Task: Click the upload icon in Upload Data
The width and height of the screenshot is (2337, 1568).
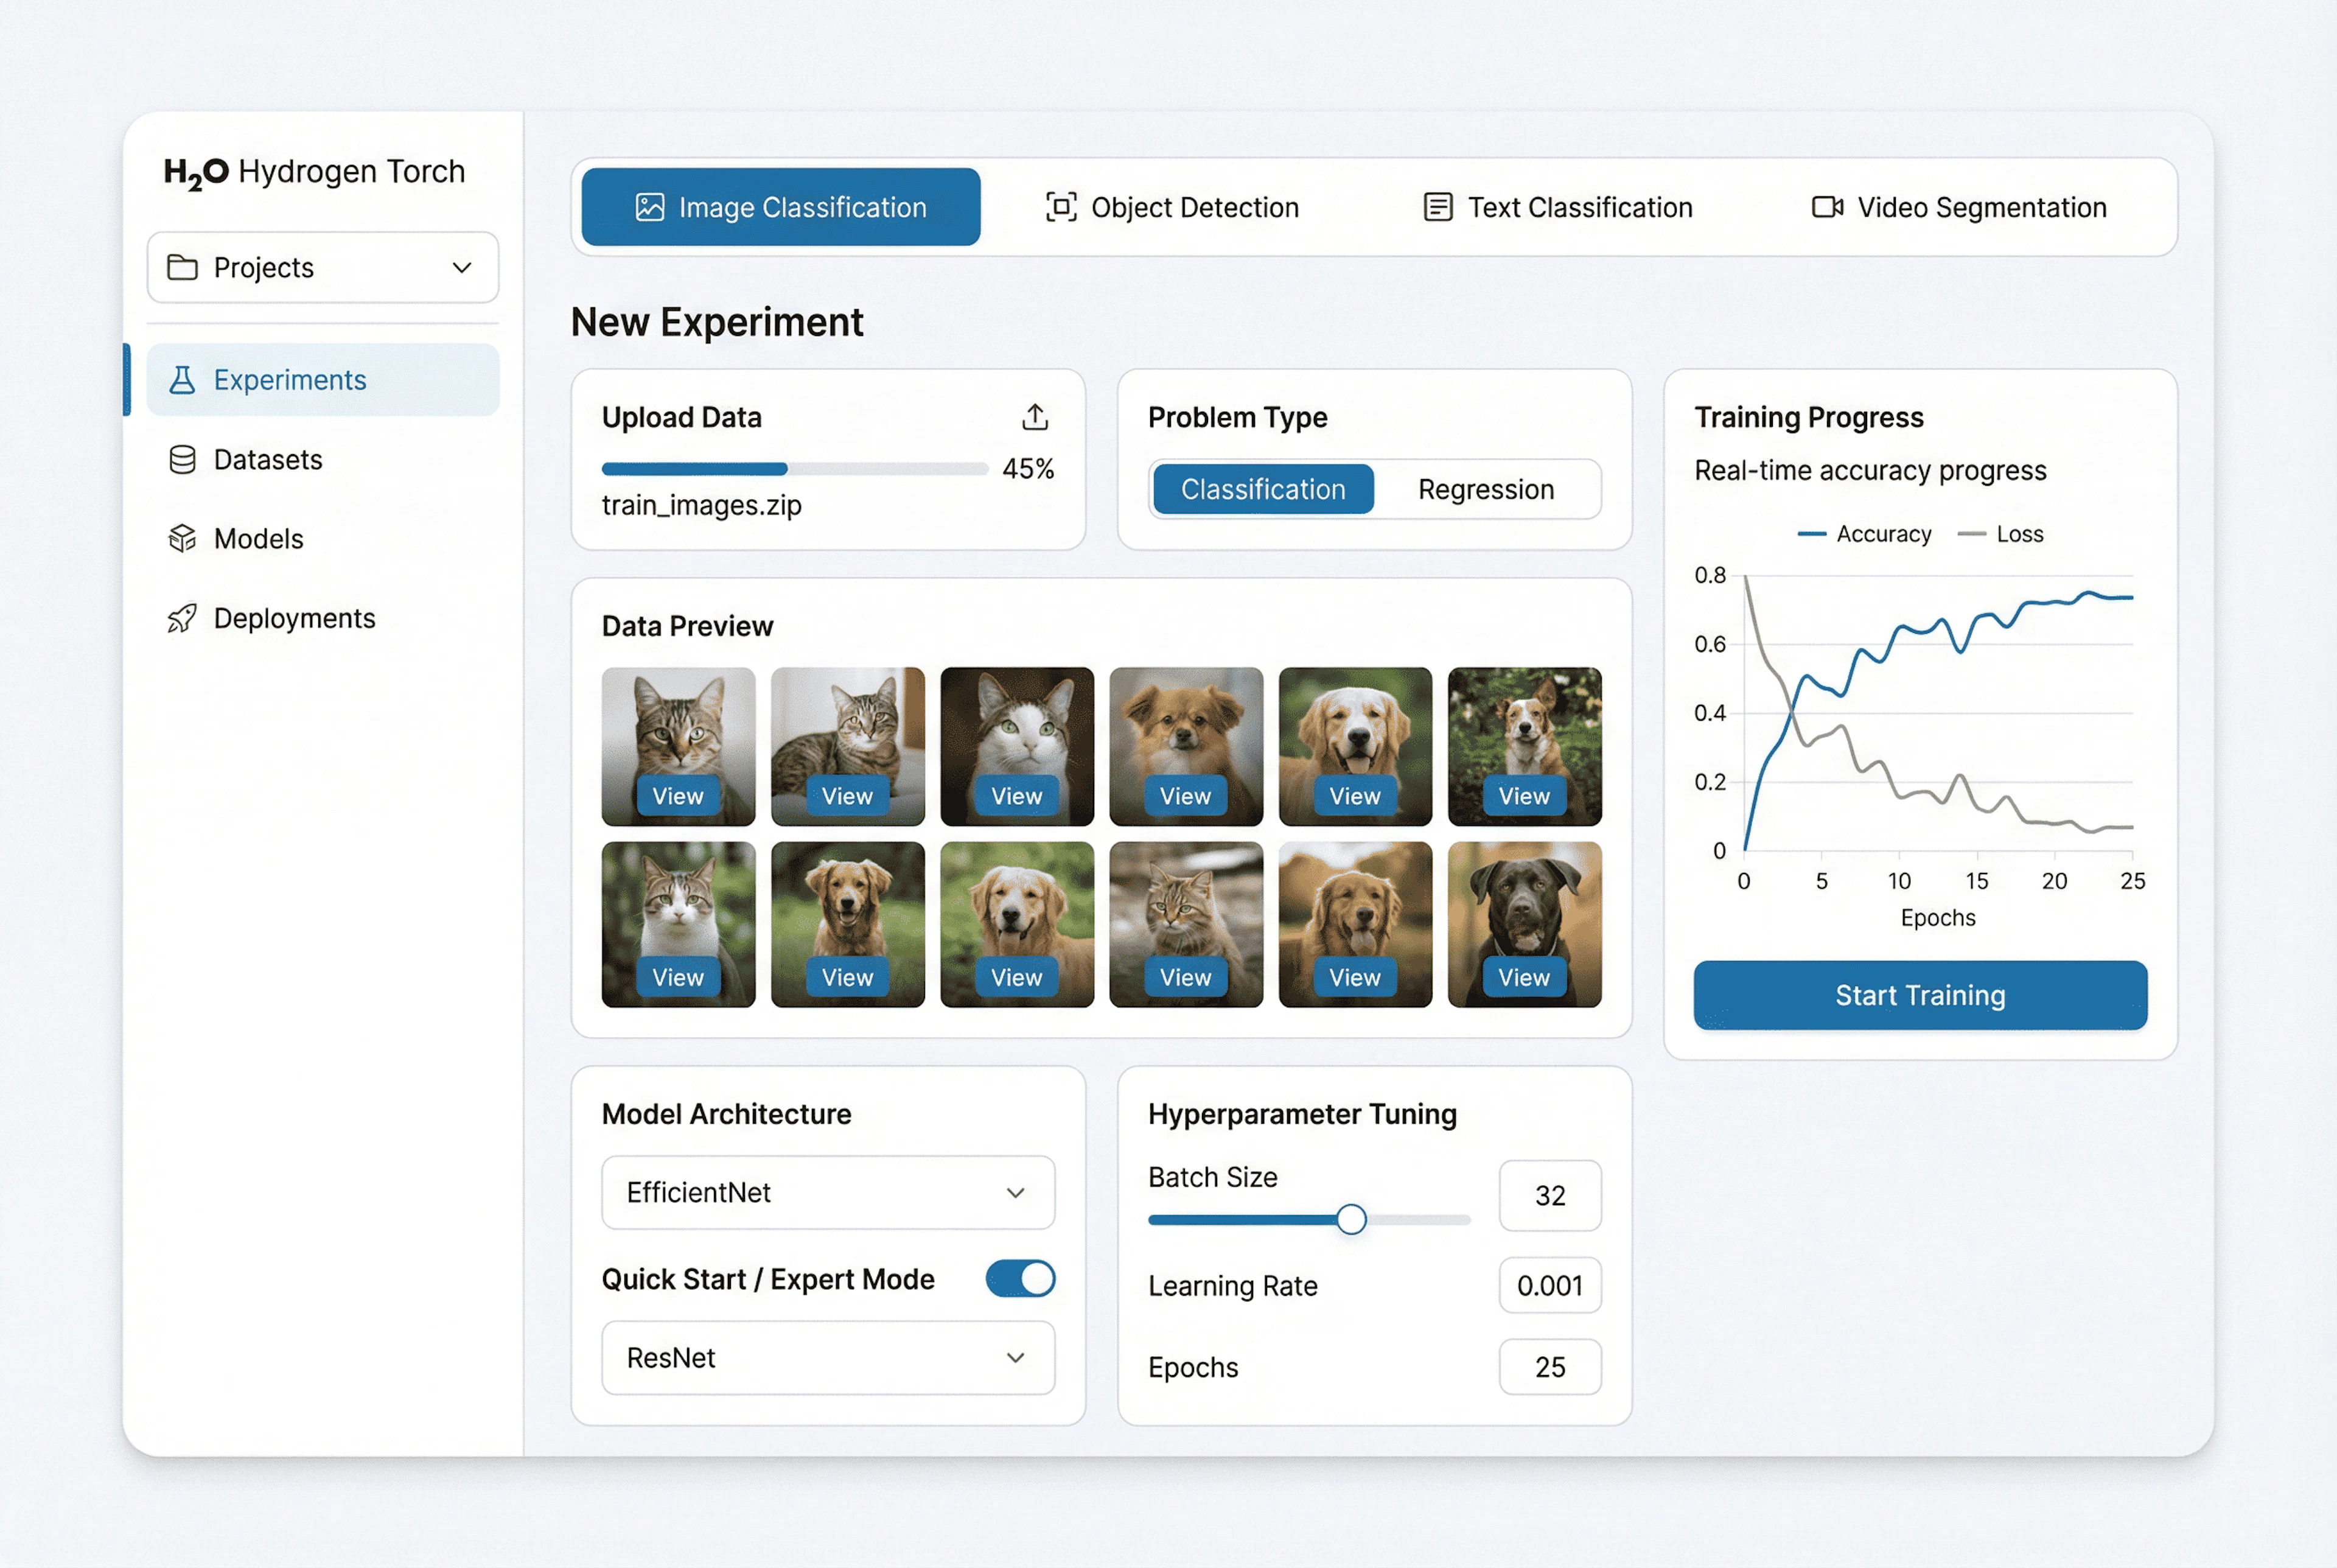Action: (1035, 417)
